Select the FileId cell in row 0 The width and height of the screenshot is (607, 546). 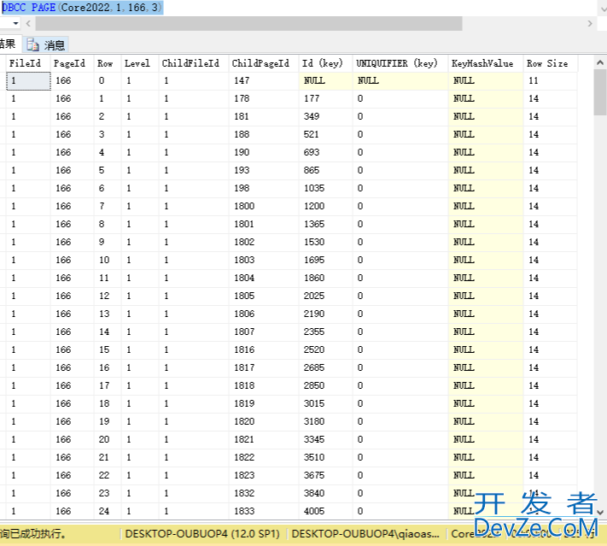tap(28, 80)
